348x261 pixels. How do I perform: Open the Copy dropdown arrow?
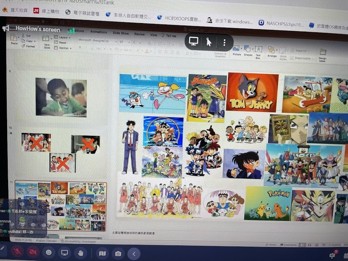point(34,41)
